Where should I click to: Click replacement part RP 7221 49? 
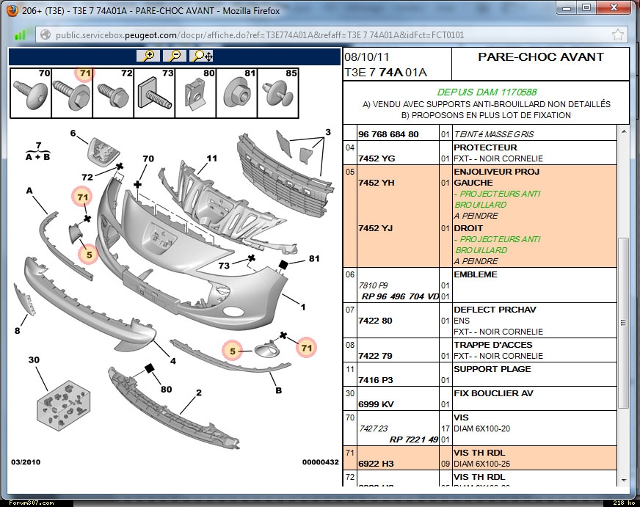pyautogui.click(x=414, y=439)
